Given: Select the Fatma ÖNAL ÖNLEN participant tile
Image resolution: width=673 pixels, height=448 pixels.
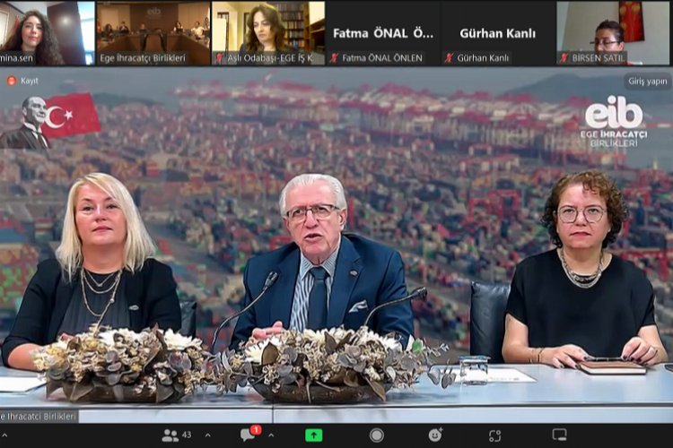Looking at the screenshot, I should (383, 32).
